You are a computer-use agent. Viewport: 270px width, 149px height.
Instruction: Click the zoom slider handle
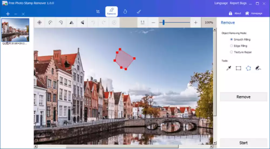click(x=163, y=22)
